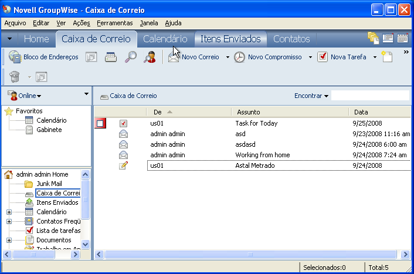Open the Ferramentas menu
The image size is (414, 274).
click(115, 23)
